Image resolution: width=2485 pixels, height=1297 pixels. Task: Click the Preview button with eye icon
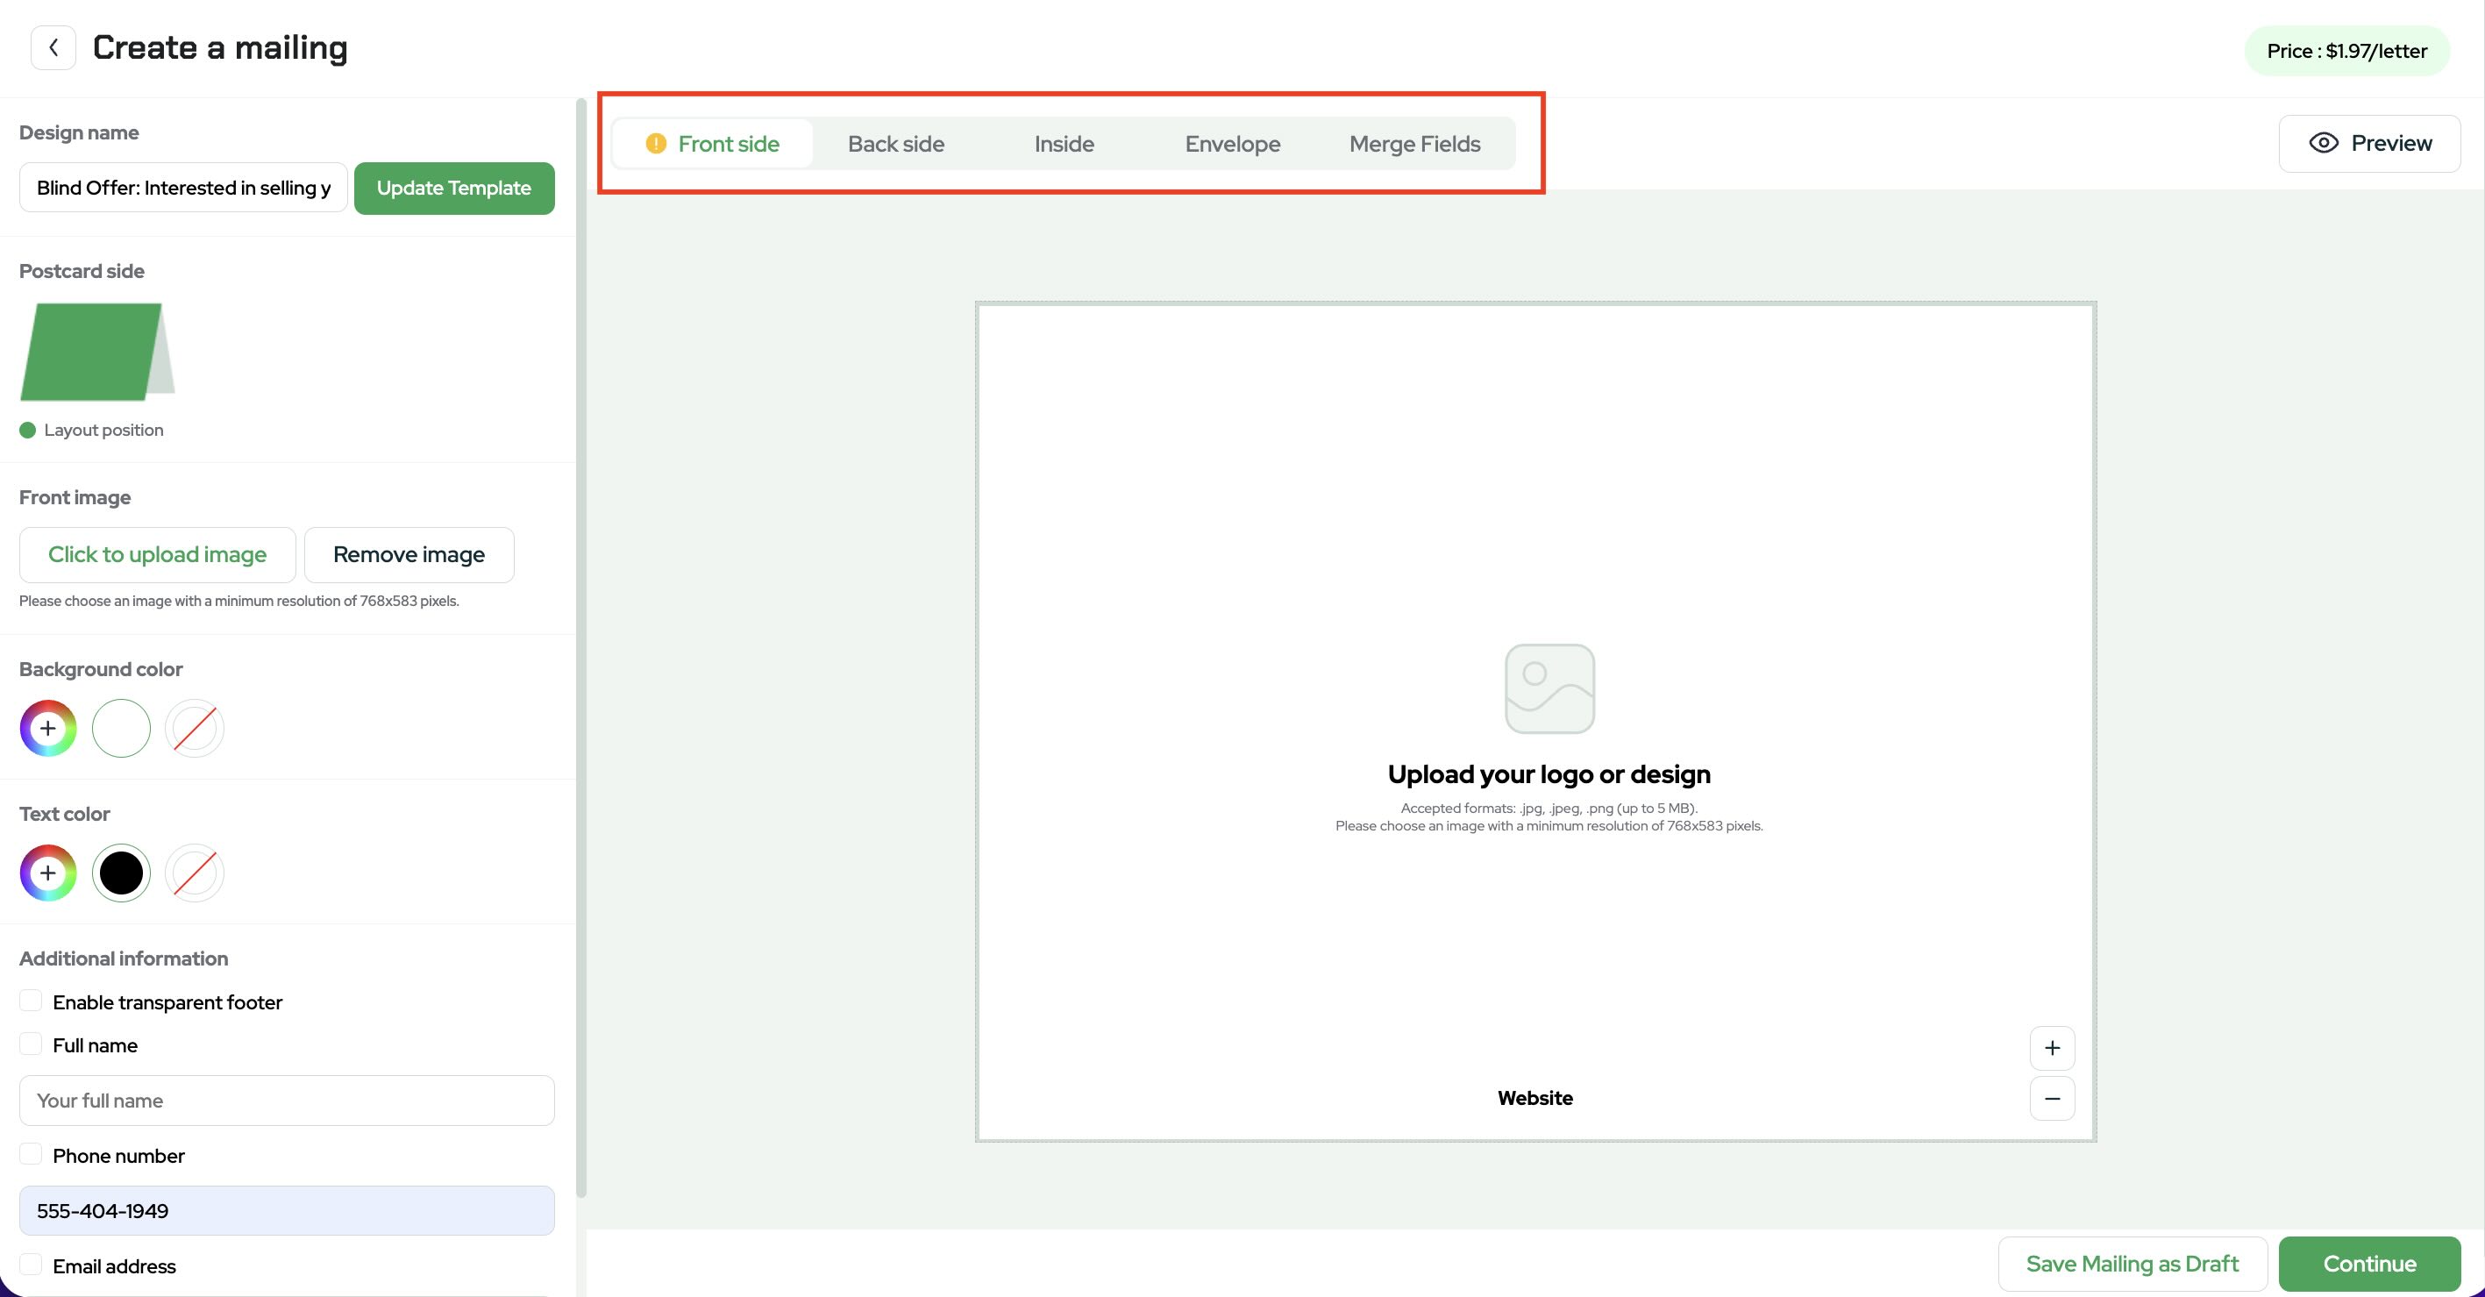point(2369,144)
